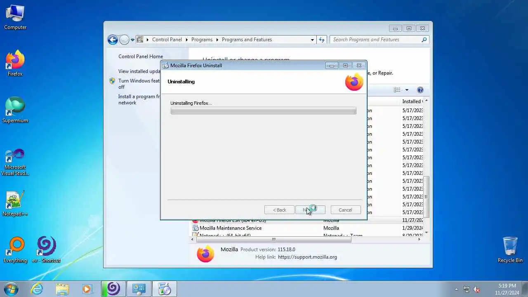This screenshot has width=528, height=297.
Task: Open the support.mozilla.org help link
Action: (x=307, y=257)
